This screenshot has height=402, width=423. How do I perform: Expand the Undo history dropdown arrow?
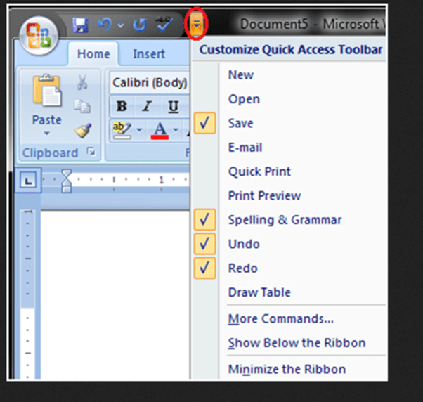coord(121,25)
